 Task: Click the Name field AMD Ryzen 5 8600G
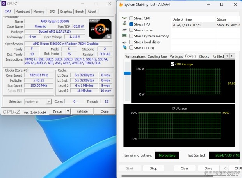[x=55, y=21]
